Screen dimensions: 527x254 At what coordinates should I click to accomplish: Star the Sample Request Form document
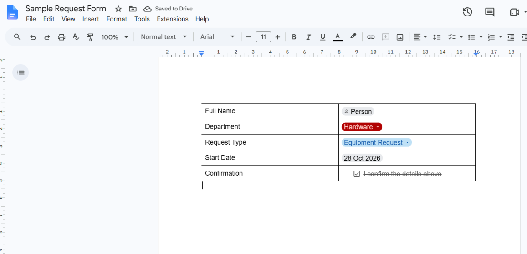click(x=118, y=9)
